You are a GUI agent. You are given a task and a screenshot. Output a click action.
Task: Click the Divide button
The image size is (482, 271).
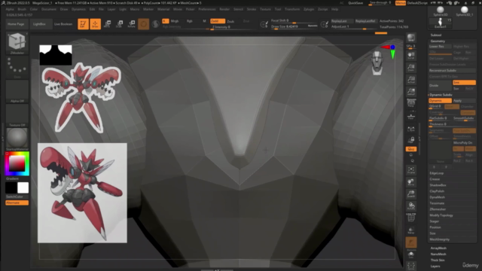(440, 85)
